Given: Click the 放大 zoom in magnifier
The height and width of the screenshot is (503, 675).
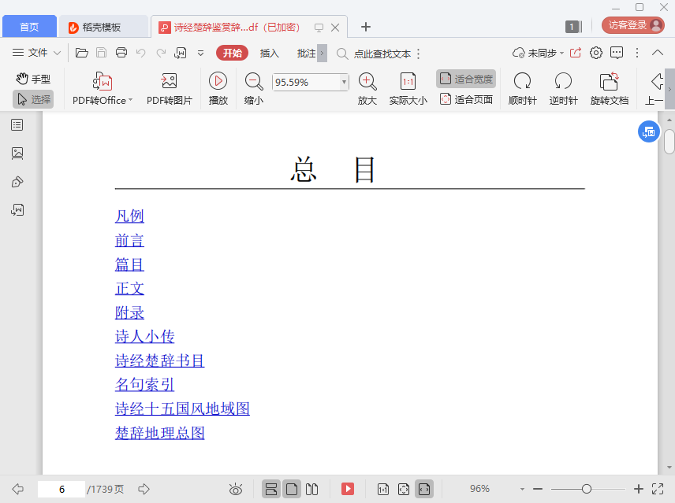Looking at the screenshot, I should (x=367, y=81).
